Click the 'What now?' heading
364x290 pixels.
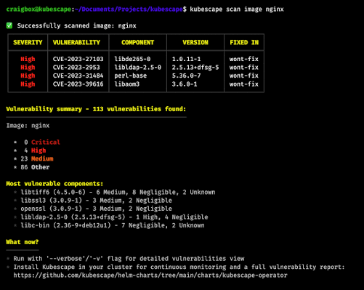[x=23, y=242]
